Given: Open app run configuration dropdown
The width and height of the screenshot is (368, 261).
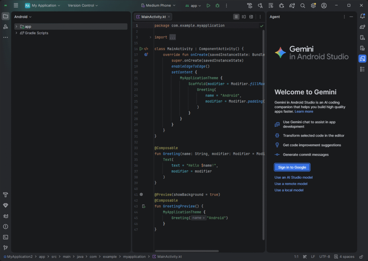Looking at the screenshot, I should tap(193, 5).
